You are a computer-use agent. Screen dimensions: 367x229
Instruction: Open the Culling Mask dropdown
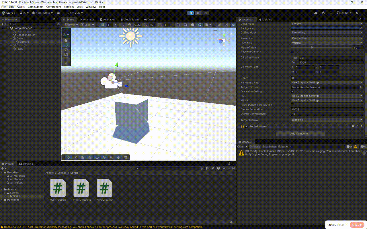coord(327,33)
